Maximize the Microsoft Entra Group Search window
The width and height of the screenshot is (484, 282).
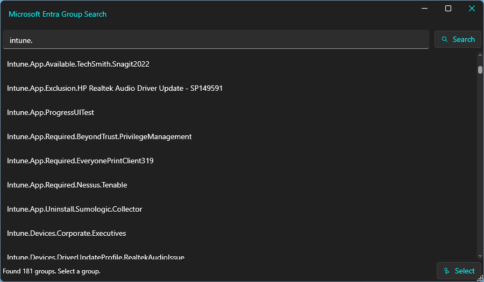[x=448, y=9]
